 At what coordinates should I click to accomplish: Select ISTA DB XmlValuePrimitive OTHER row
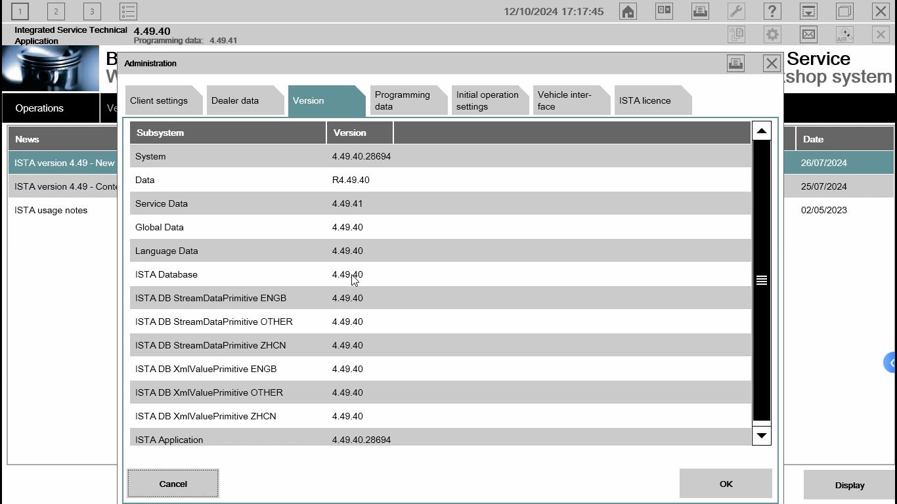tap(441, 392)
